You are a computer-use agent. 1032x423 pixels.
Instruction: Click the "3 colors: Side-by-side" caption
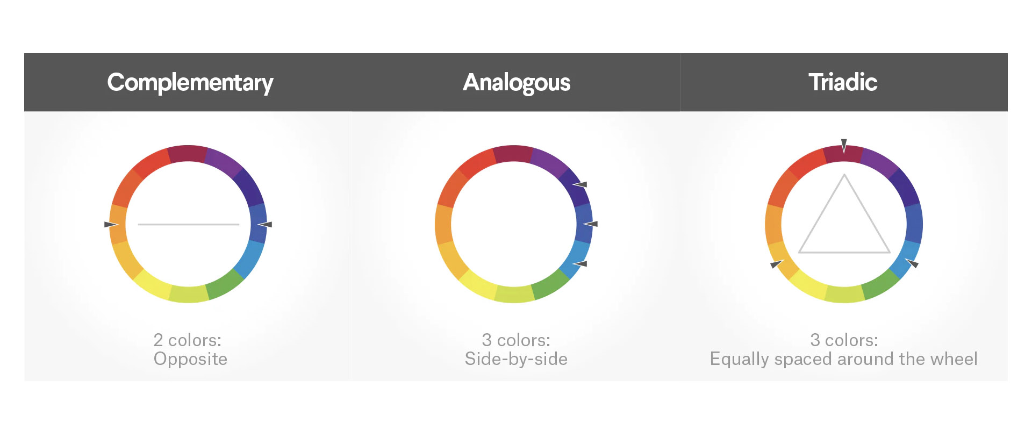pyautogui.click(x=516, y=349)
